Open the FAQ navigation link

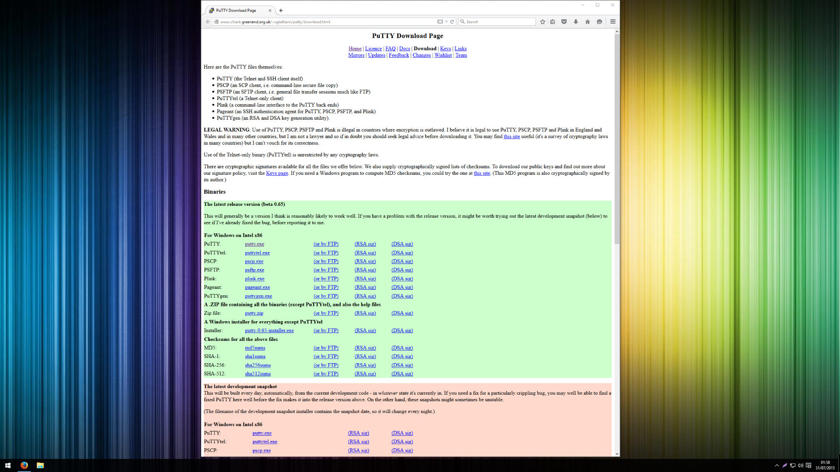[390, 49]
